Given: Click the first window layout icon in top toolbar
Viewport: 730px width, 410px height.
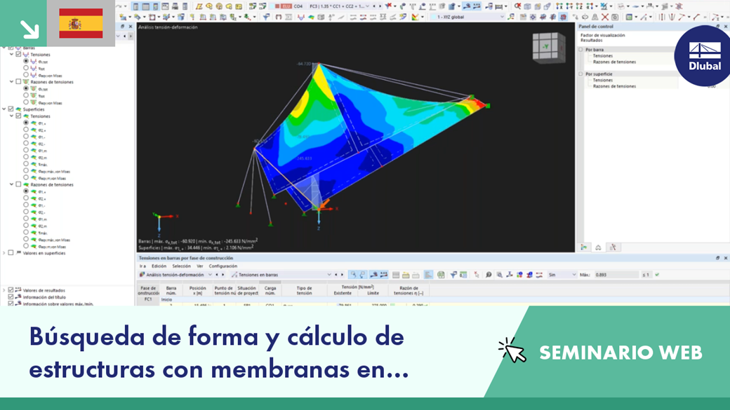Looking at the screenshot, I should point(136,6).
